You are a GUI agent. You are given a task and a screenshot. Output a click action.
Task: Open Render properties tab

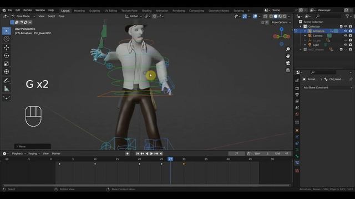(x=297, y=88)
